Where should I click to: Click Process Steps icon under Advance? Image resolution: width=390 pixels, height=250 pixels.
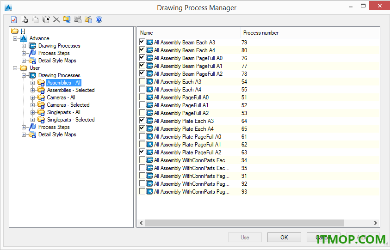pyautogui.click(x=32, y=53)
